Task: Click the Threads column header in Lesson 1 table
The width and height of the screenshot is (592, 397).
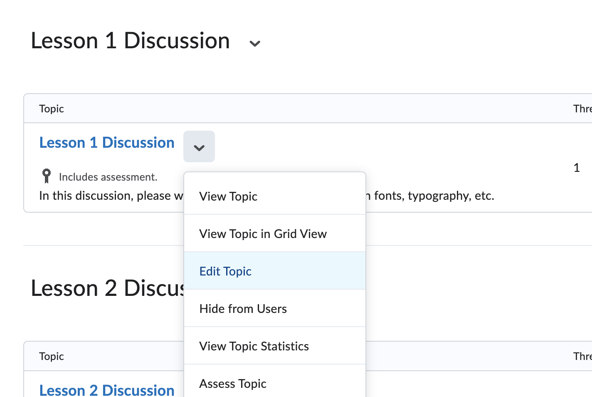Action: click(582, 109)
